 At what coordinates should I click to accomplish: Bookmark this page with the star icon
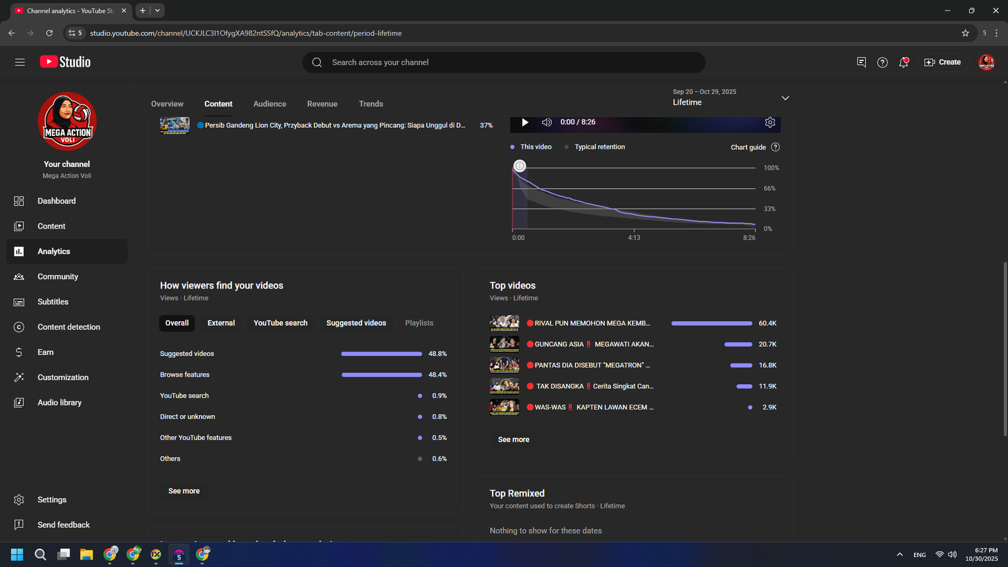click(x=965, y=33)
